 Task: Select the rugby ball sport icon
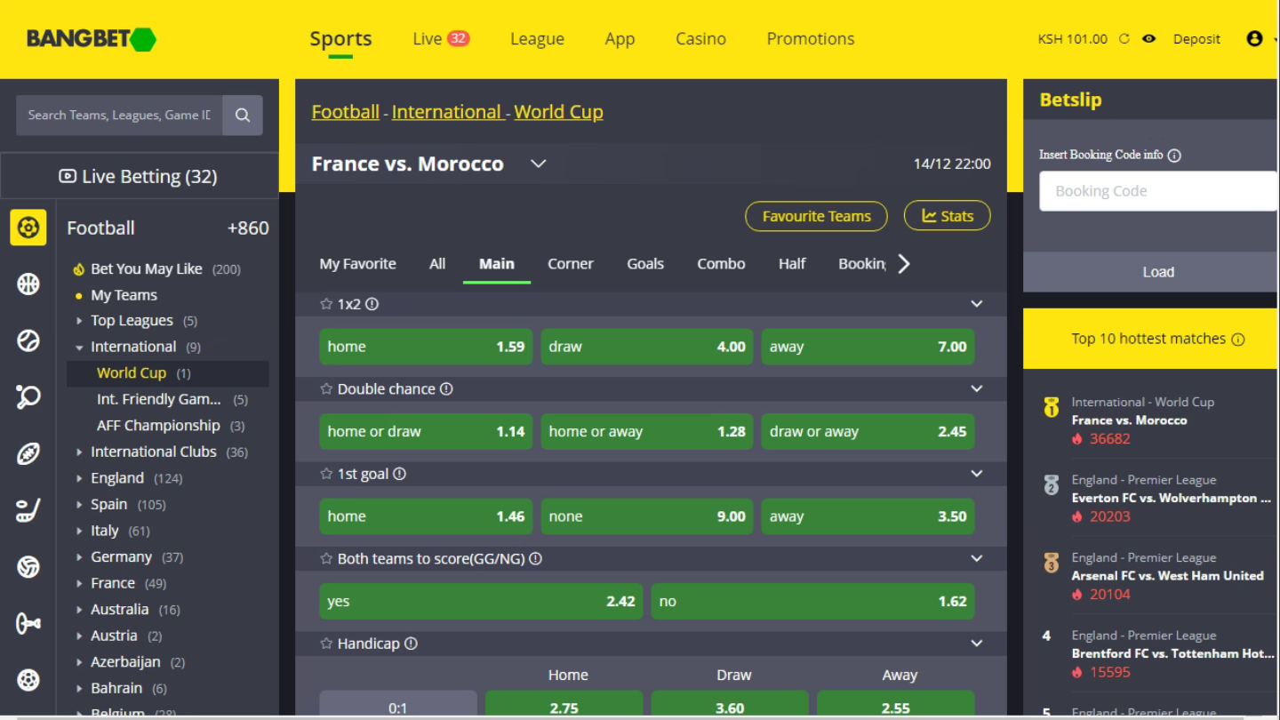(x=28, y=453)
